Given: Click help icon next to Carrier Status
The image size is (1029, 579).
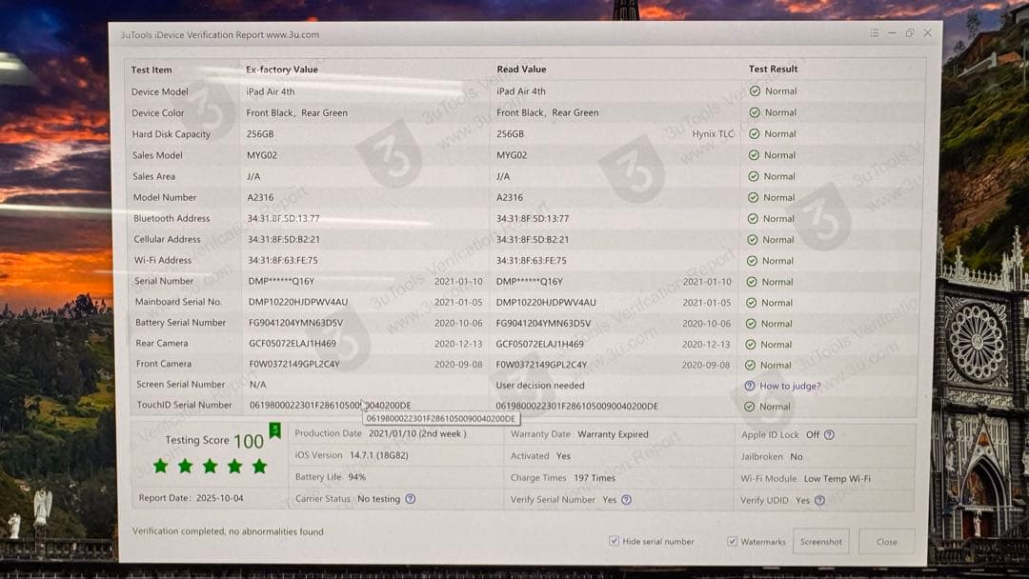Looking at the screenshot, I should coord(411,499).
